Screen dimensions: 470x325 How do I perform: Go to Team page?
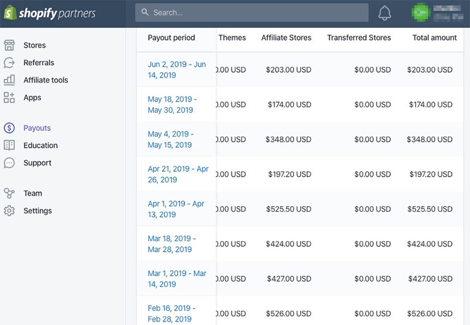[33, 193]
